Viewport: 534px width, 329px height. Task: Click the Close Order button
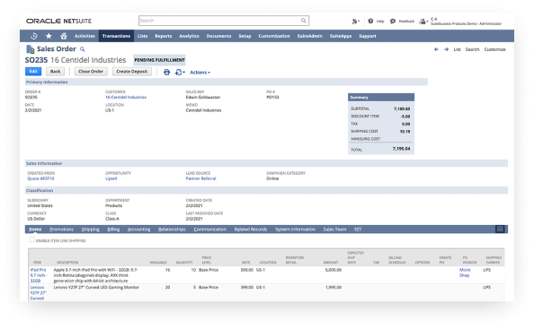[x=91, y=72]
